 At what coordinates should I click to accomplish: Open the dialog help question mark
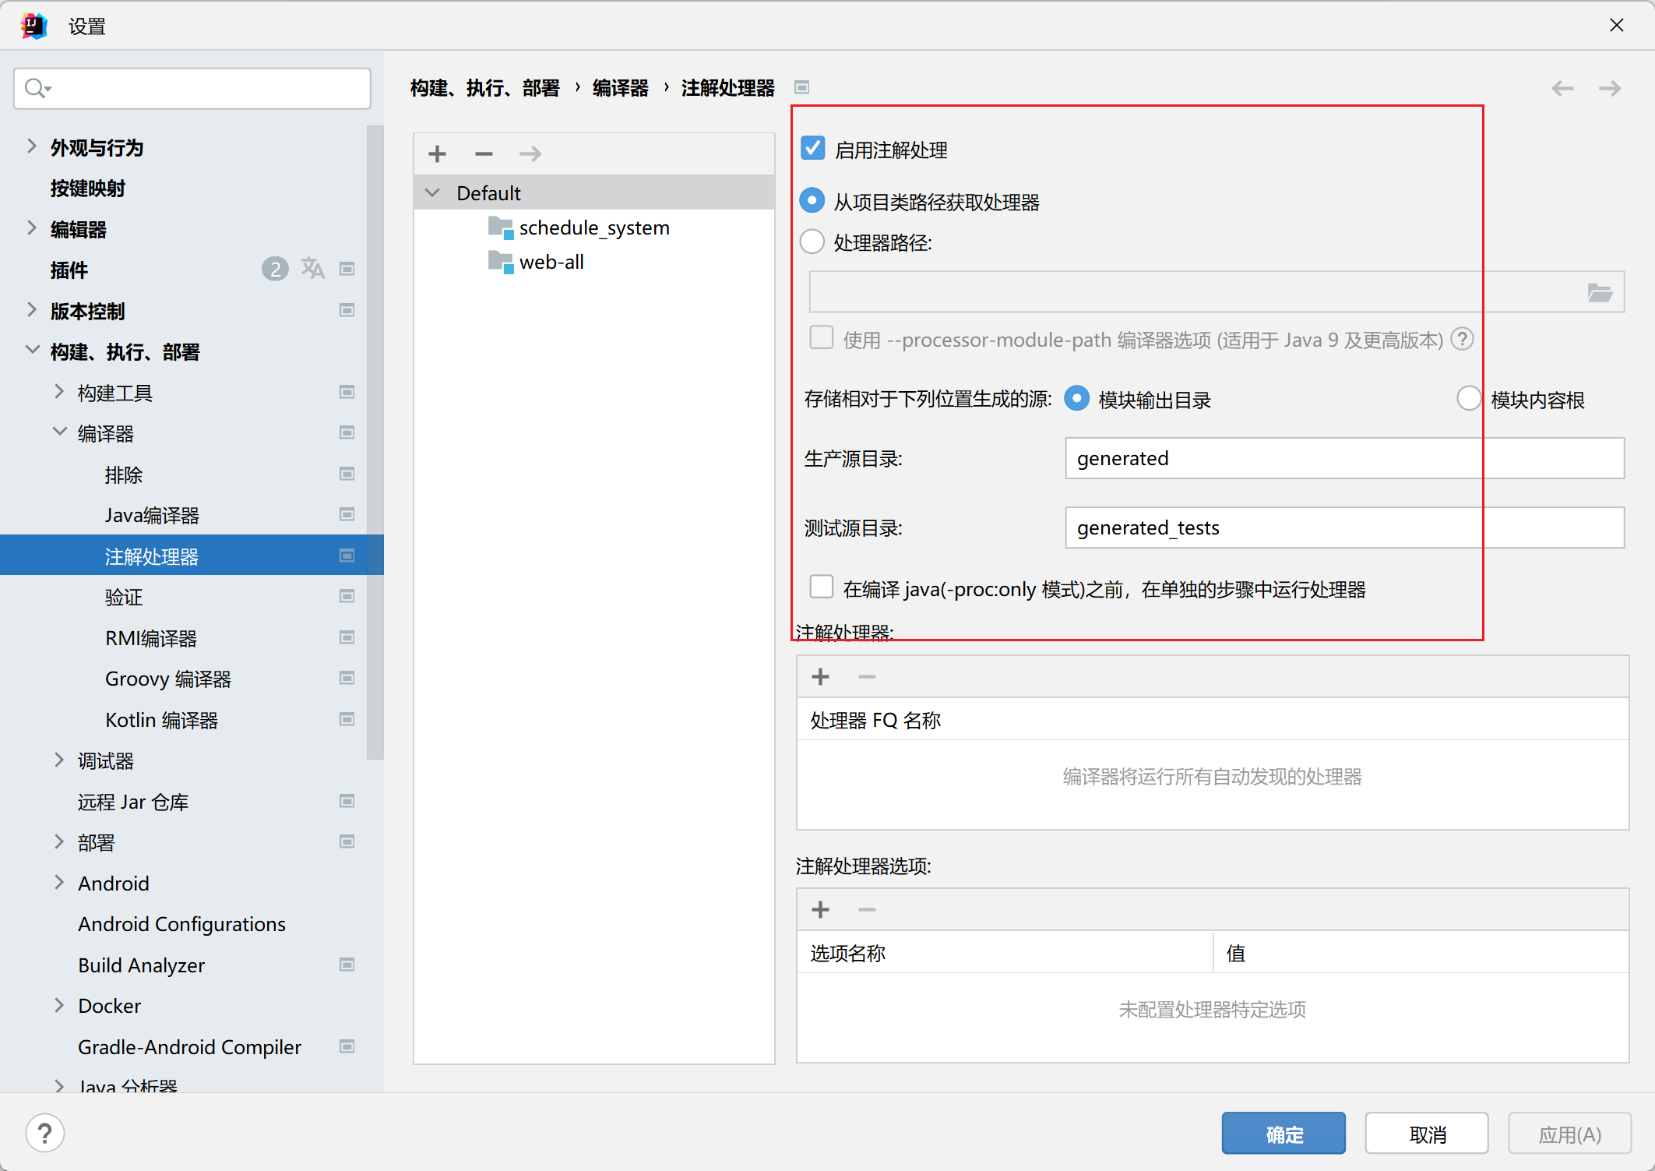tap(45, 1133)
